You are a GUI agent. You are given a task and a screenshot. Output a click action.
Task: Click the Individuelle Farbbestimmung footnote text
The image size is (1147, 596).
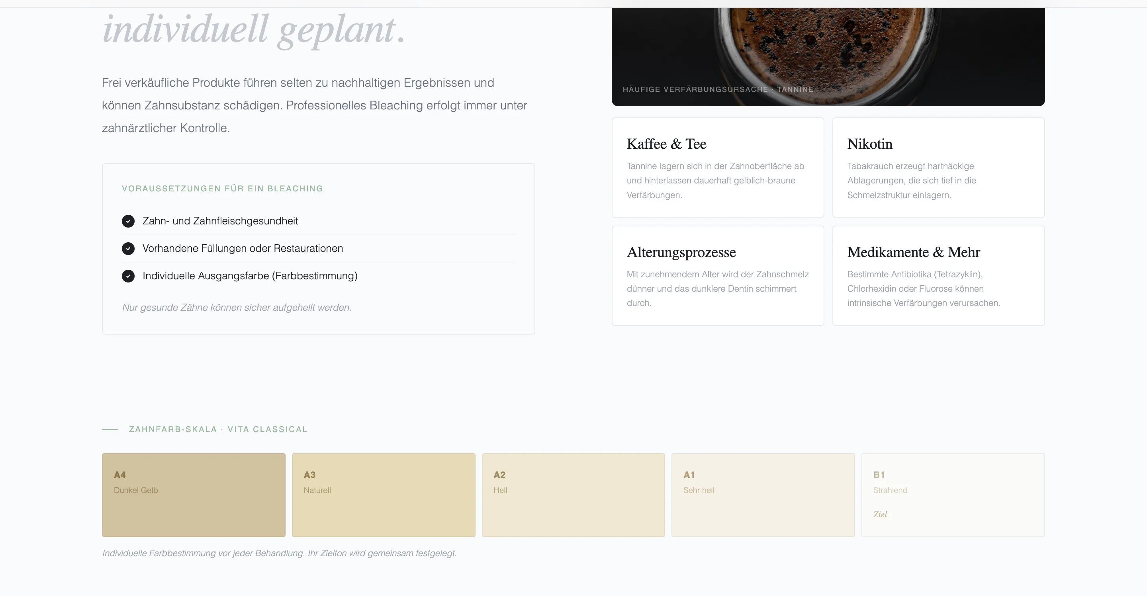point(279,553)
